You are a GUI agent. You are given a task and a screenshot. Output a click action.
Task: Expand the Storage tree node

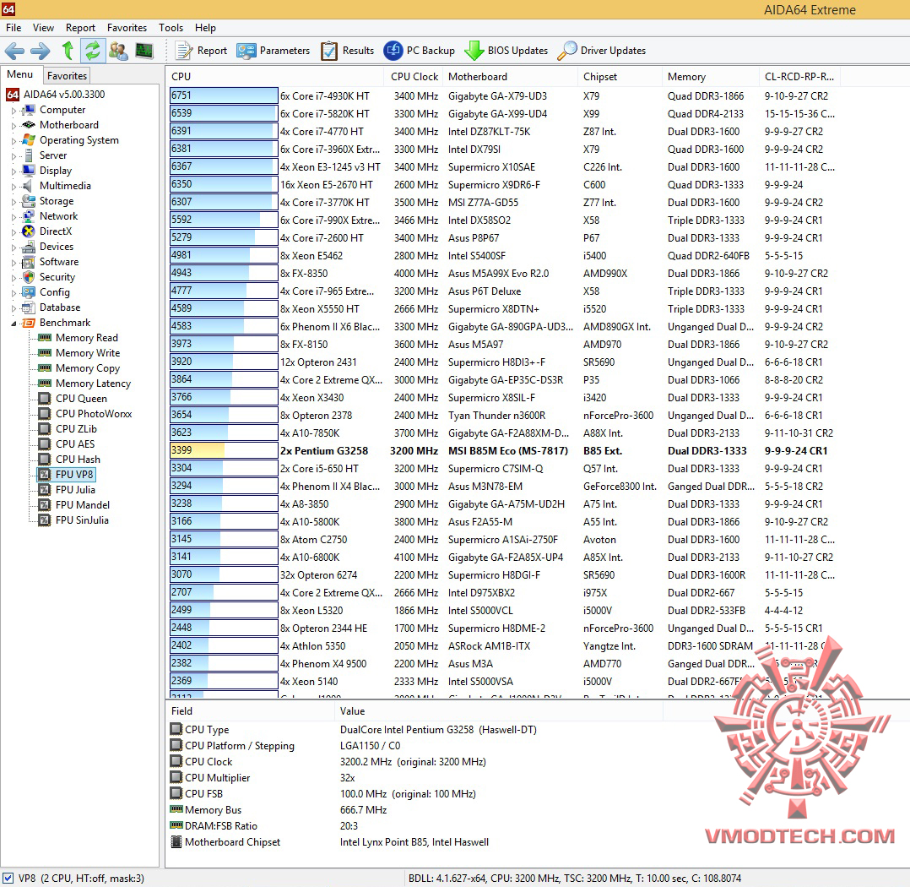[14, 202]
